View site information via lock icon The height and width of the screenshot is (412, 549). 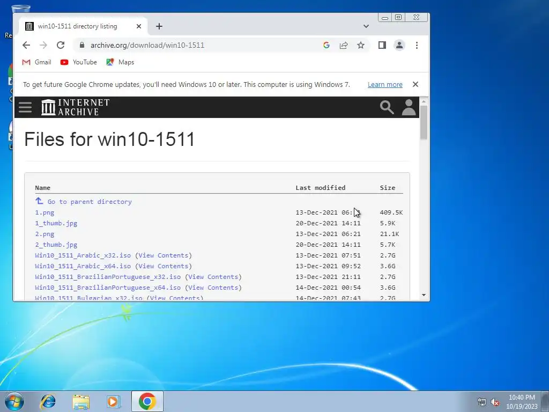[x=82, y=45]
